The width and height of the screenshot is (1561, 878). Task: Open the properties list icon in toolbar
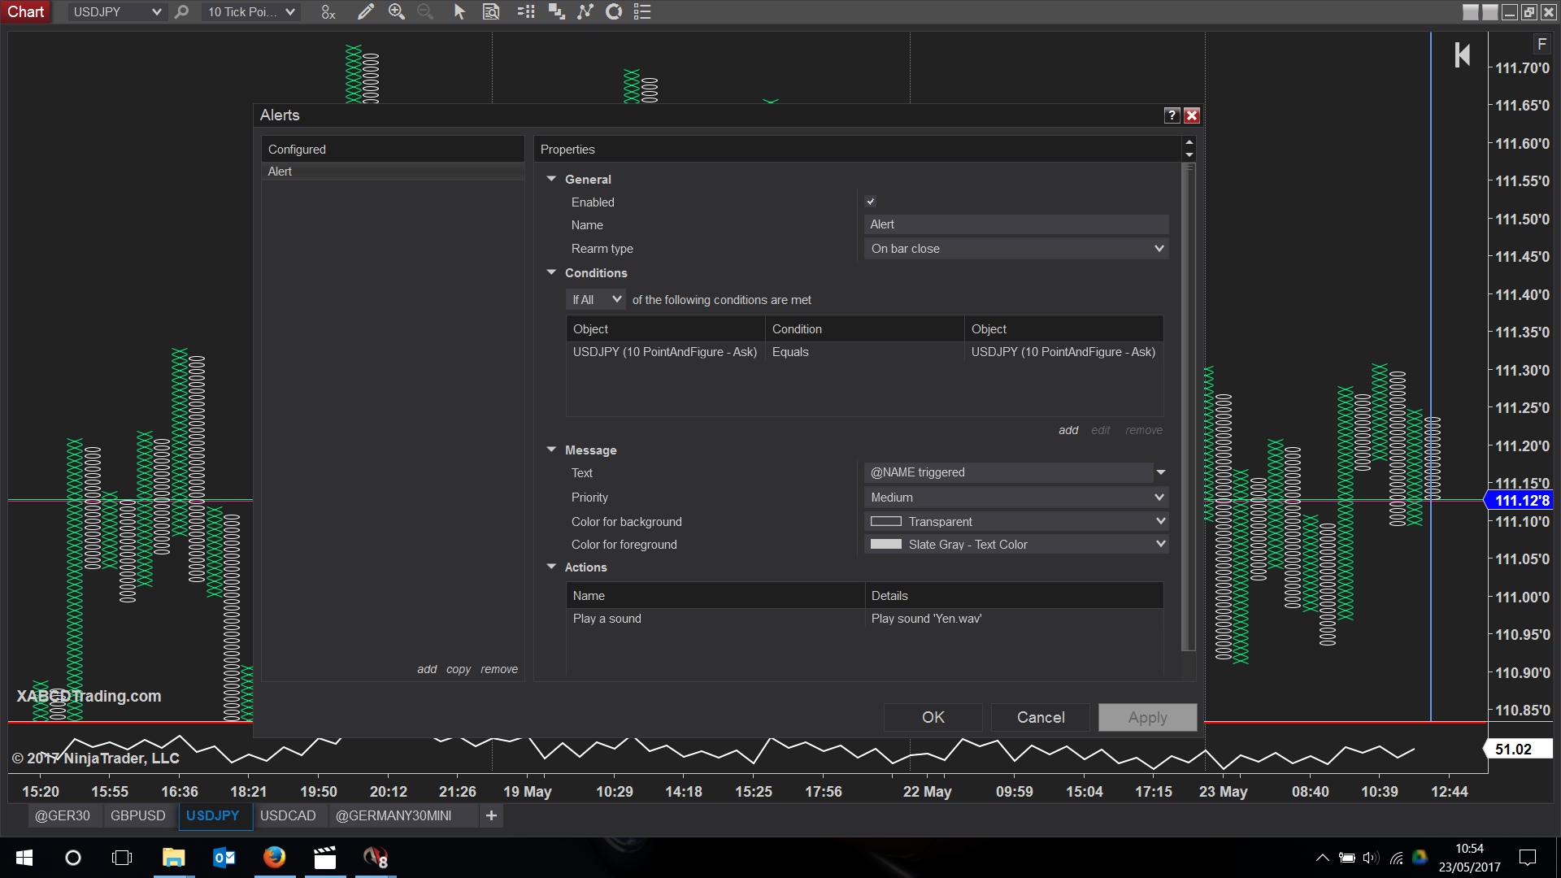(642, 12)
